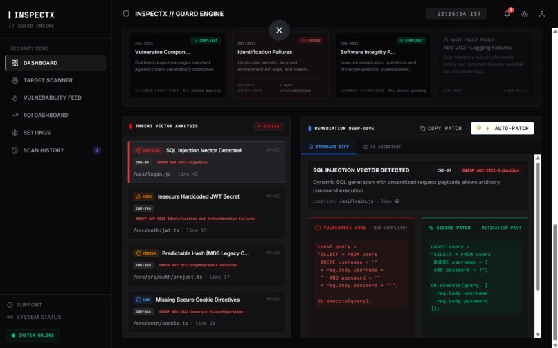The height and width of the screenshot is (348, 558).
Task: Click the OWASP A02:2021-Cryptographic Failures tag
Action: pos(198,265)
